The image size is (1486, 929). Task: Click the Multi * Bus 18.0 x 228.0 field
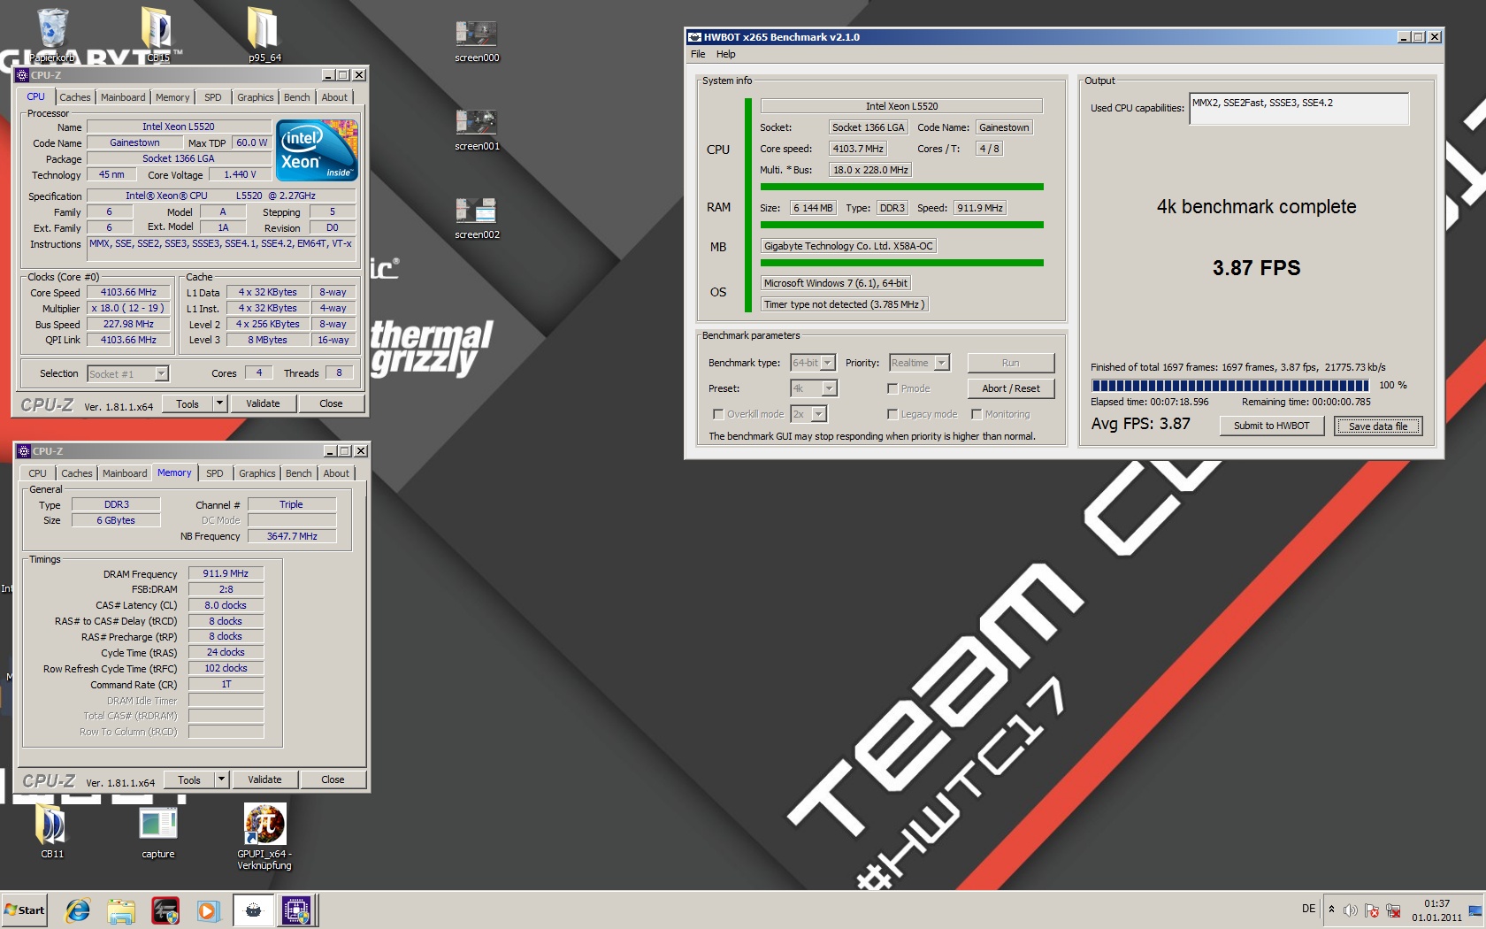tap(870, 170)
